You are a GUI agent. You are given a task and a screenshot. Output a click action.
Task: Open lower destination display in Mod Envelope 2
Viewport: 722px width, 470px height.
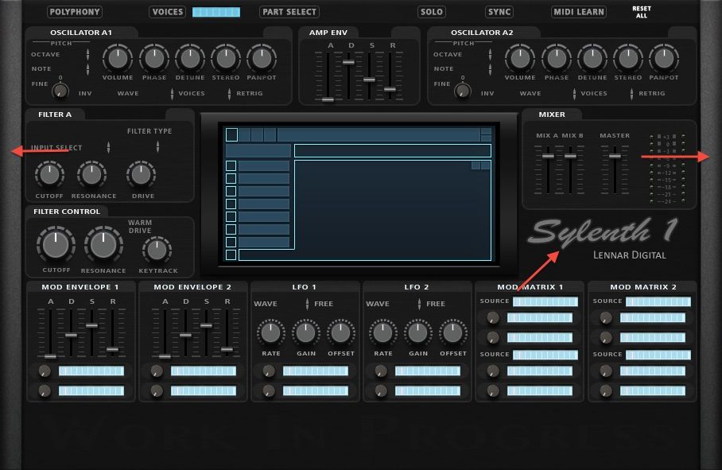(x=204, y=390)
